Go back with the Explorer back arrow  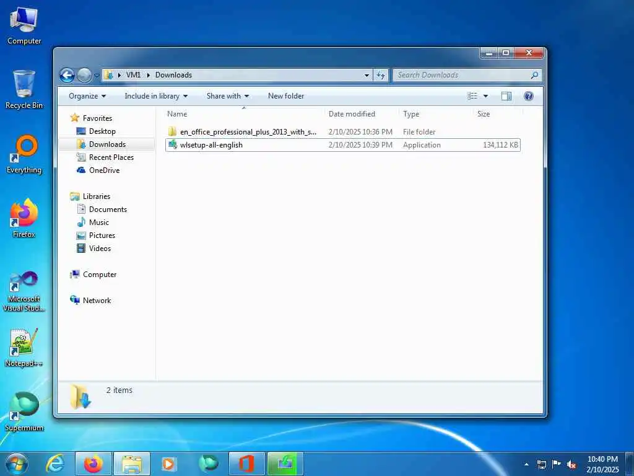(x=67, y=75)
